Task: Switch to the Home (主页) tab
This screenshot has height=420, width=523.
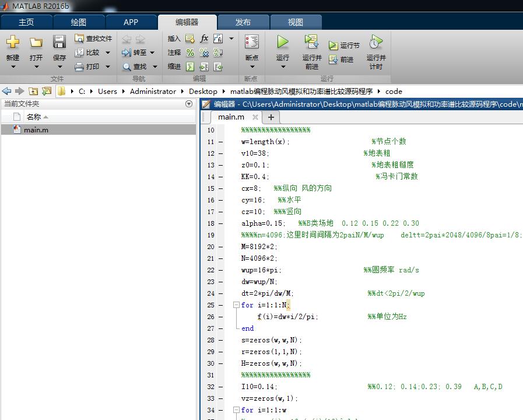Action: 26,22
